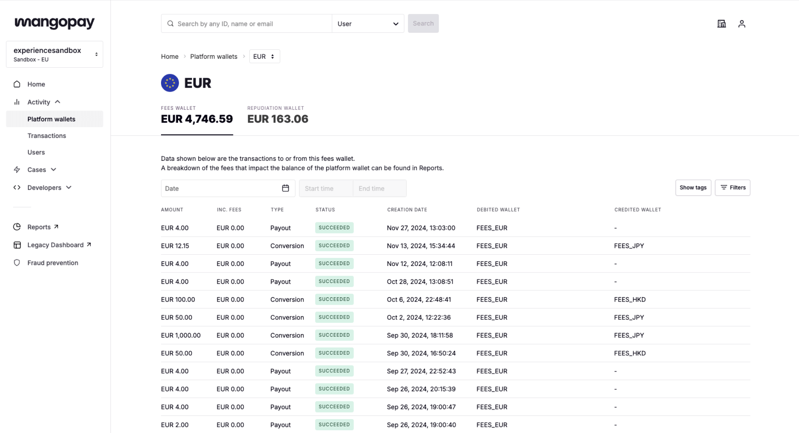Click FEES_HKD in the Oct 6 row

click(630, 300)
